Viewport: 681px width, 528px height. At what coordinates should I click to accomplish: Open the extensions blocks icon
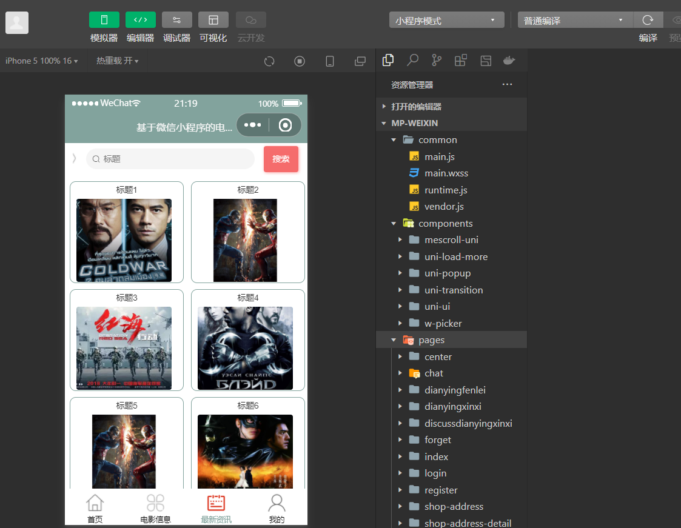(461, 61)
